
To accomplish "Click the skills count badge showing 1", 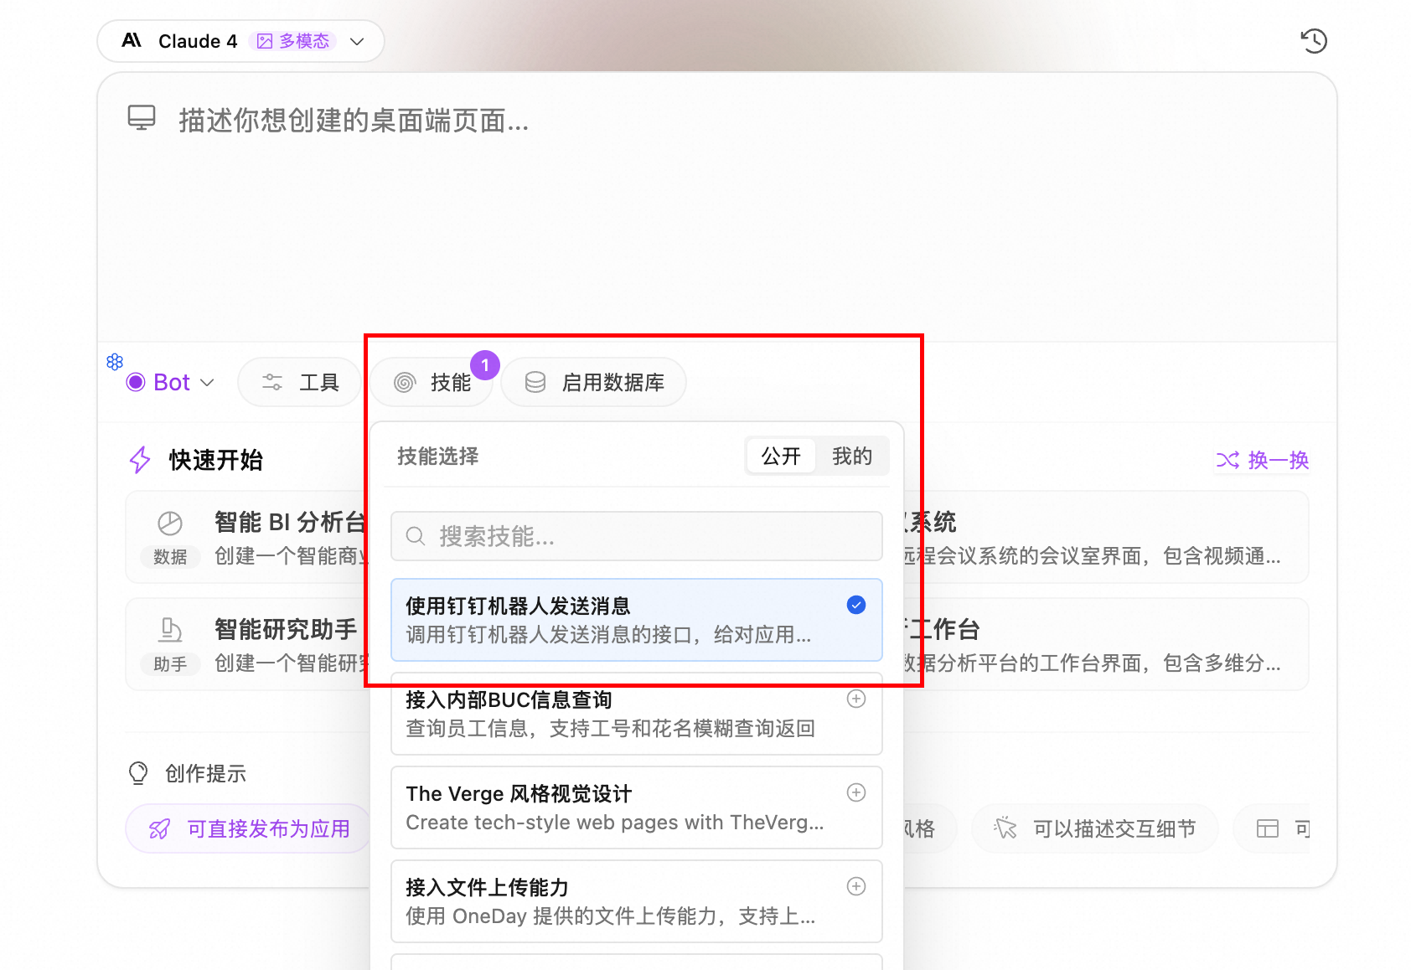I will [485, 365].
